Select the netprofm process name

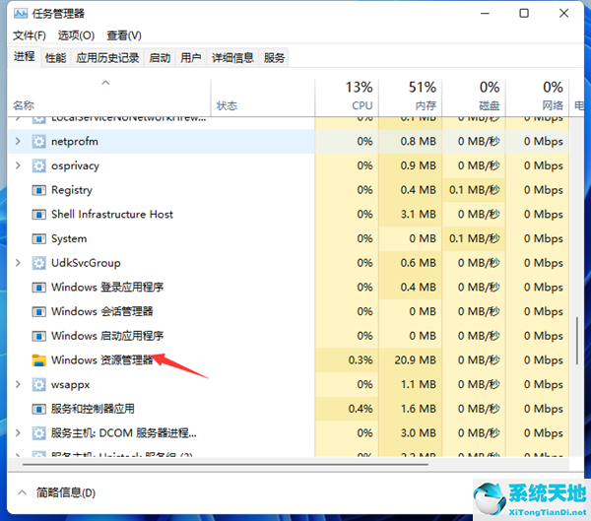click(x=75, y=142)
